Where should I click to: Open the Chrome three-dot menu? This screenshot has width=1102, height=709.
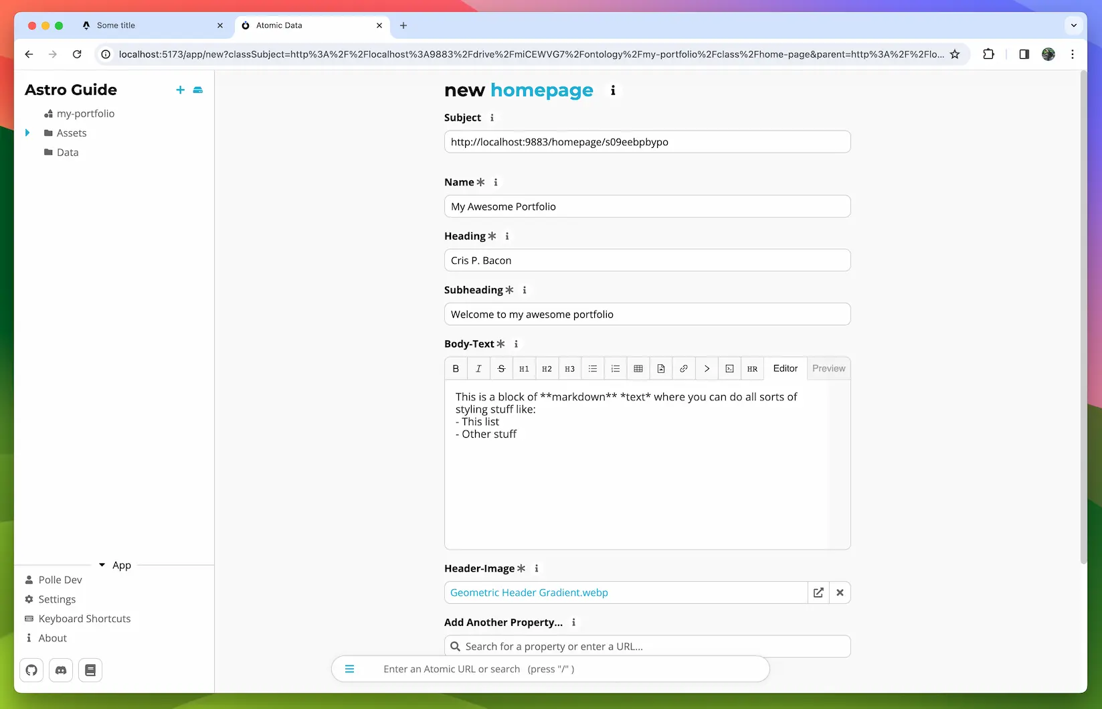pyautogui.click(x=1073, y=54)
